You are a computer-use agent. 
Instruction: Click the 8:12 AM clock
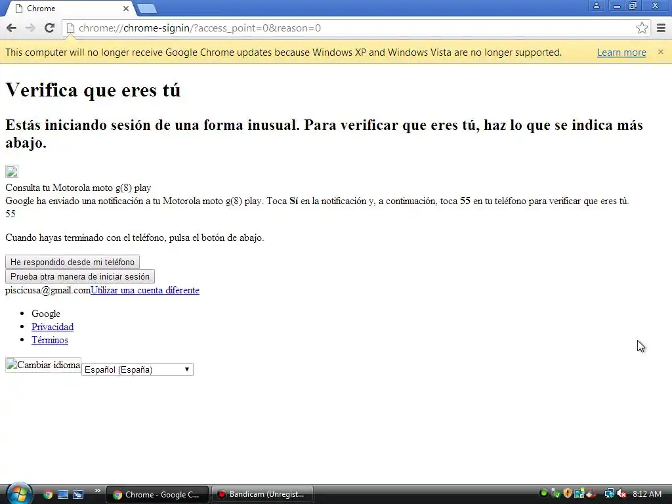(646, 494)
